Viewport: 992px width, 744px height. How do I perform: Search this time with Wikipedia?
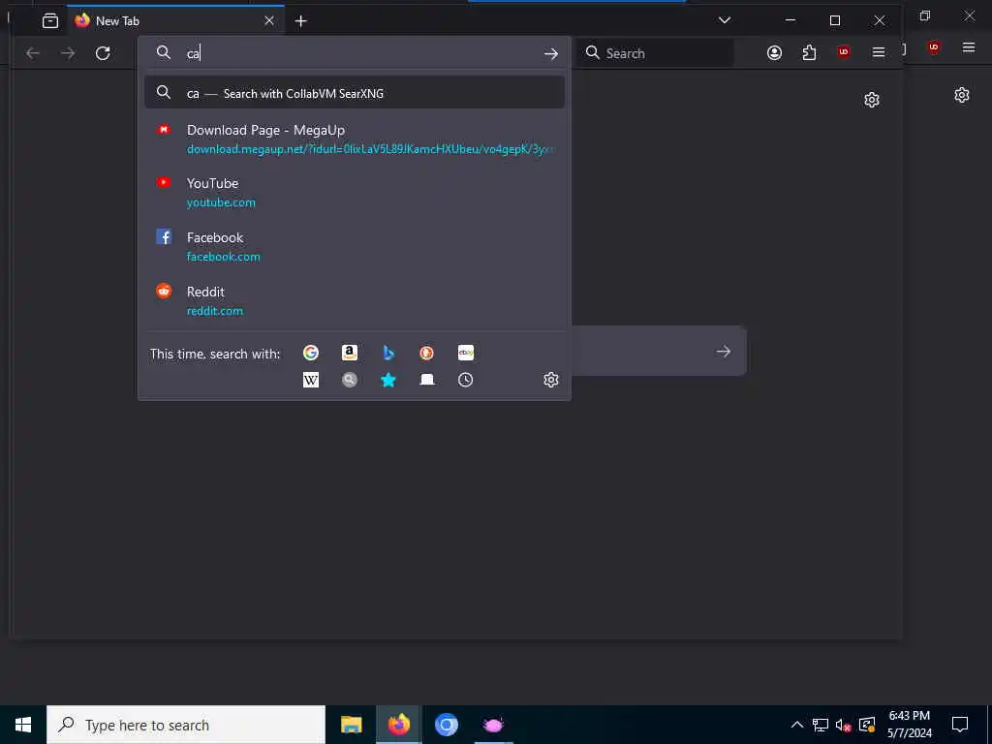[311, 380]
